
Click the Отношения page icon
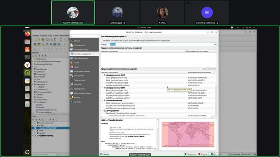click(x=72, y=75)
